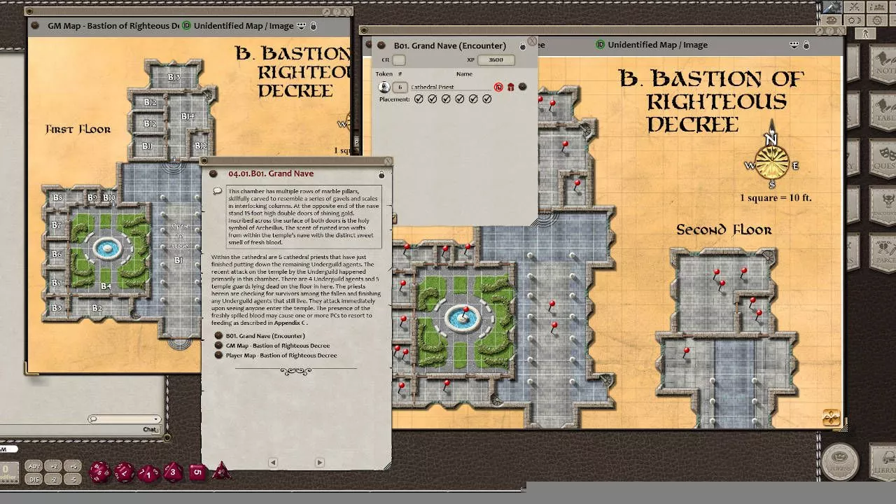The image size is (896, 504).
Task: Open the options gear icon
Action: [877, 20]
